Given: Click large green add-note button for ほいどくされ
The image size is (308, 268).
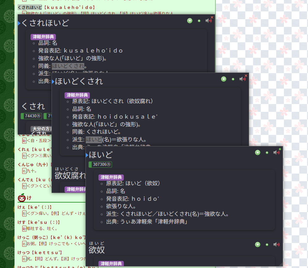Looking at the screenshot, I should pyautogui.click(x=223, y=79).
